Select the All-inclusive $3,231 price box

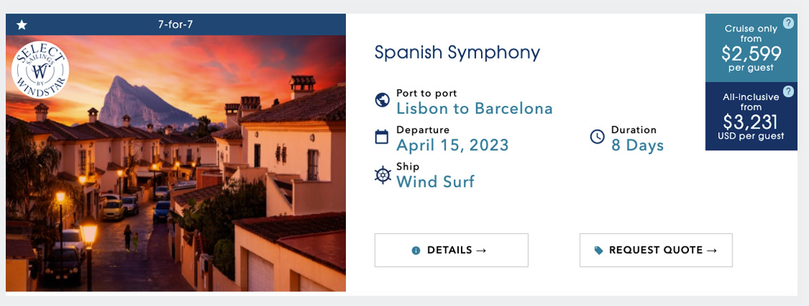point(750,117)
